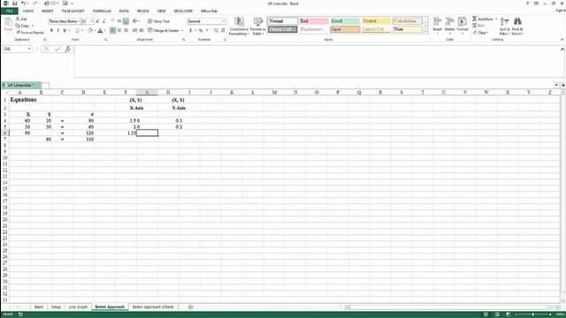The width and height of the screenshot is (566, 318).
Task: Open the borders dropdown
Action: point(82,31)
